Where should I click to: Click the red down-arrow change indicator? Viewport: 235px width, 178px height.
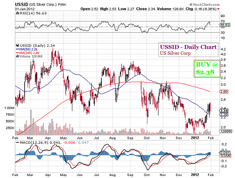click(x=218, y=9)
